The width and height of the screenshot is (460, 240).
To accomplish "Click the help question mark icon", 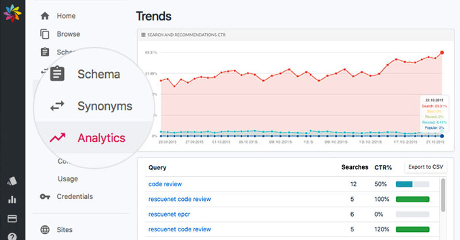I will coord(12,236).
